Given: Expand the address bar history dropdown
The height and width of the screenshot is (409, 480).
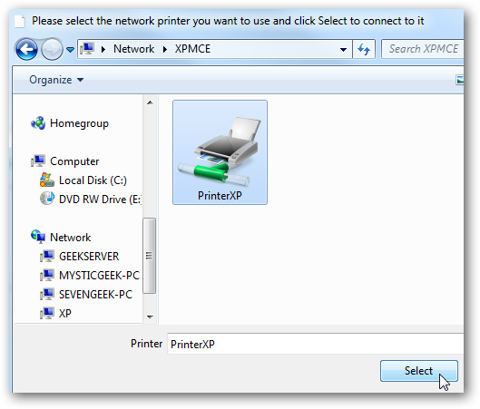Looking at the screenshot, I should tap(343, 49).
